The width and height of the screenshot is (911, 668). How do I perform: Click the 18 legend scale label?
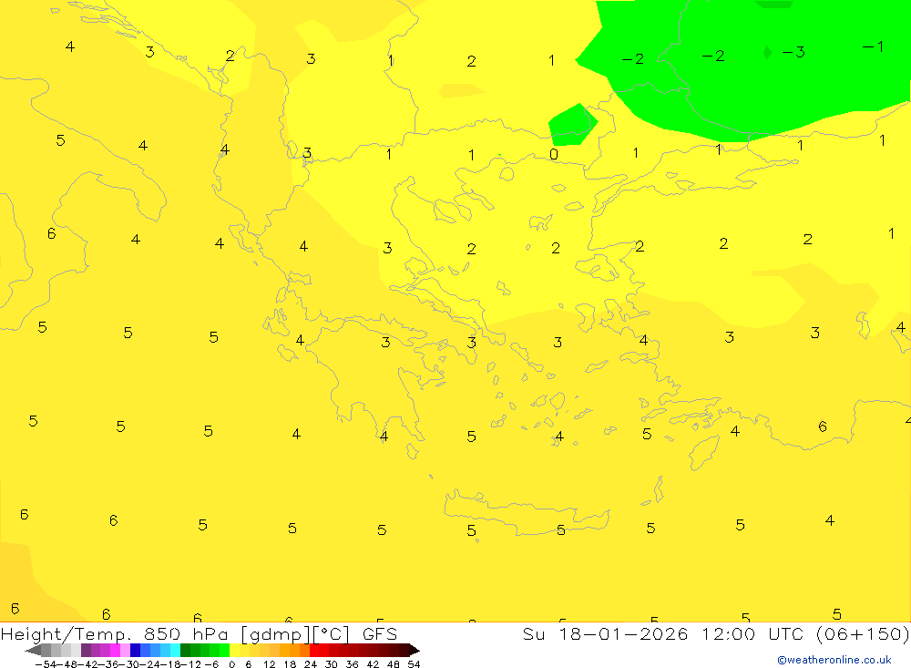point(290,664)
